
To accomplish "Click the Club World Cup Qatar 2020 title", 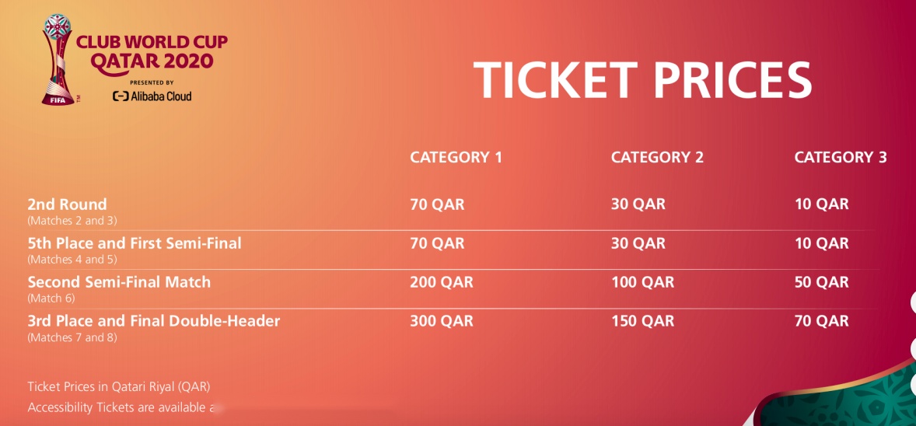I will click(x=152, y=51).
